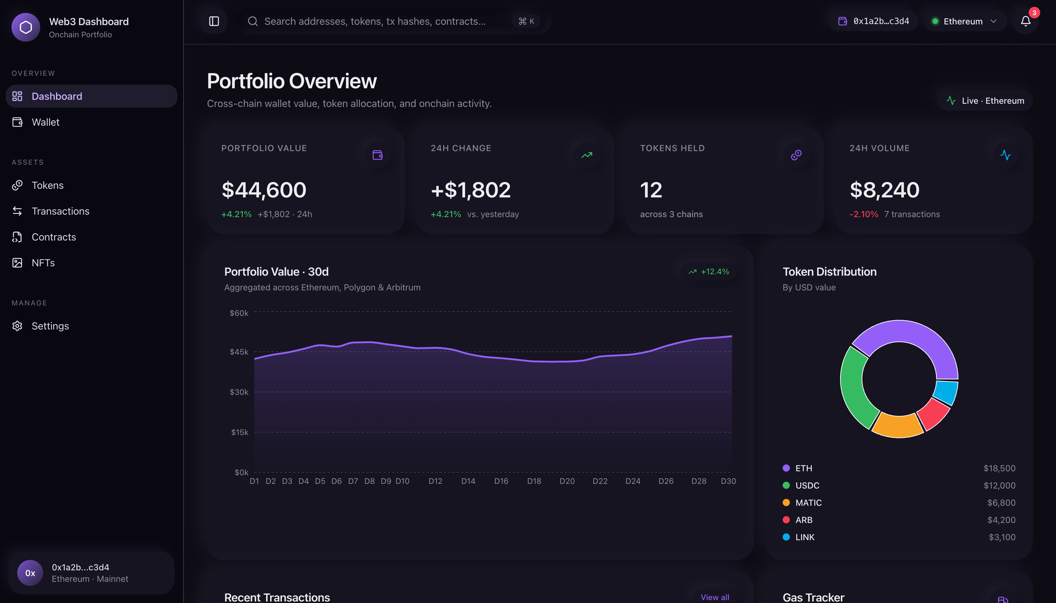Click the NFTs image icon in sidebar
The image size is (1056, 603).
point(17,263)
